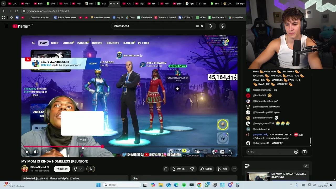The width and height of the screenshot is (336, 189).
Task: Mute current tab via speaker icon
Action: [114, 4]
